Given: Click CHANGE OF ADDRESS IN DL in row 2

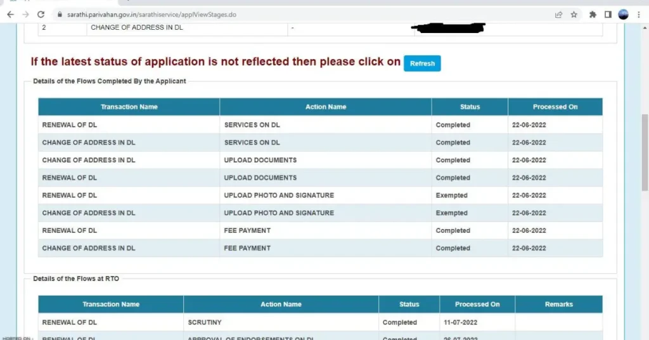Looking at the screenshot, I should pyautogui.click(x=137, y=27).
